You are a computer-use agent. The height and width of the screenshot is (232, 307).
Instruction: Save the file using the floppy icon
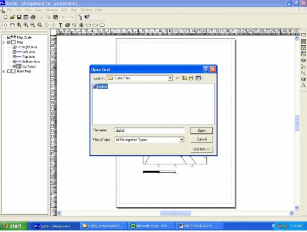tap(19, 17)
